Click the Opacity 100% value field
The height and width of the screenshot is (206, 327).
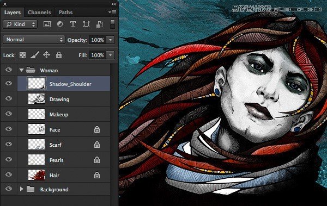pos(98,40)
